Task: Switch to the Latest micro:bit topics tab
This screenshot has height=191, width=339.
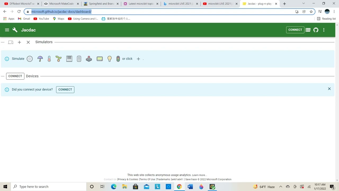Action: click(141, 4)
